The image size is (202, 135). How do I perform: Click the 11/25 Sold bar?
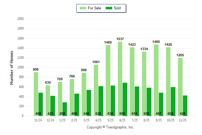click(x=185, y=106)
